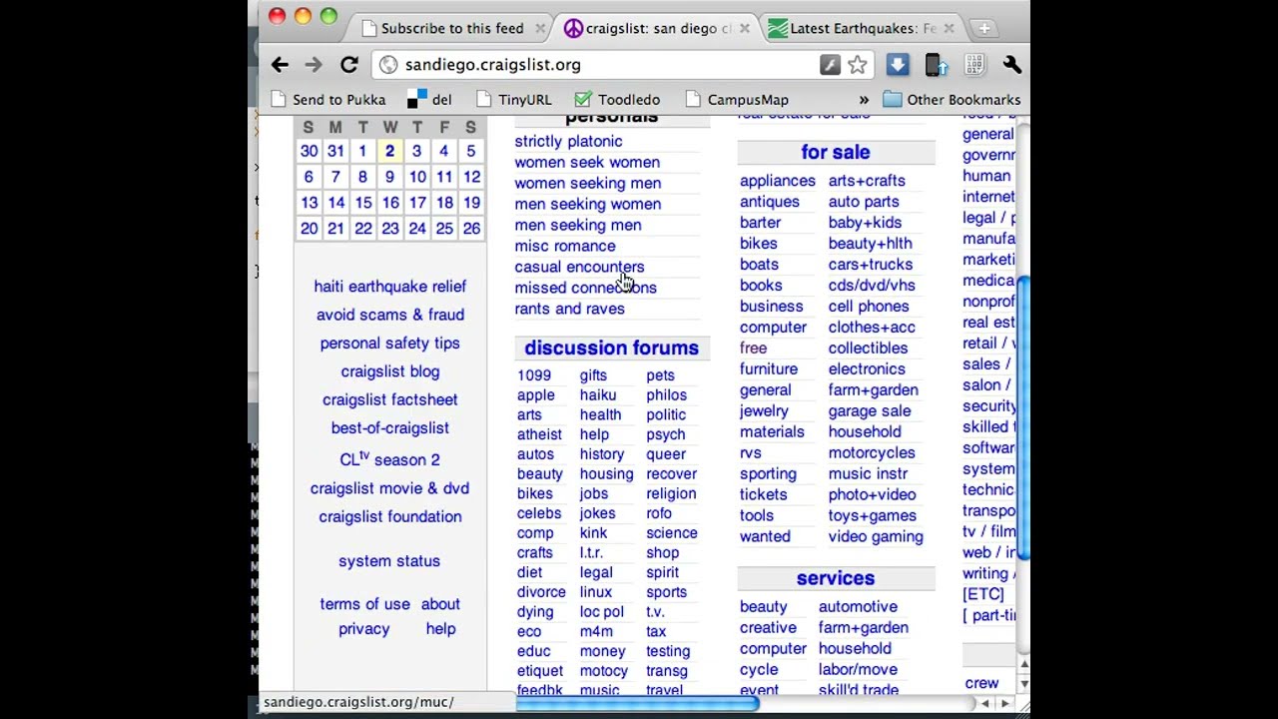Screen dimensions: 1278x719
Task: Open the linux forum
Action: click(x=596, y=592)
